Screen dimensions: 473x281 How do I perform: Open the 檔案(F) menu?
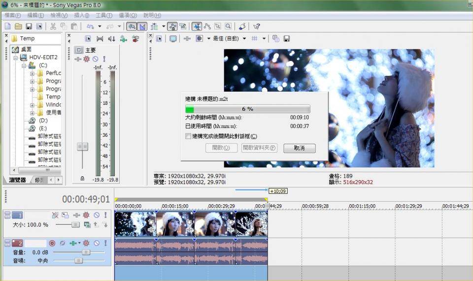12,15
